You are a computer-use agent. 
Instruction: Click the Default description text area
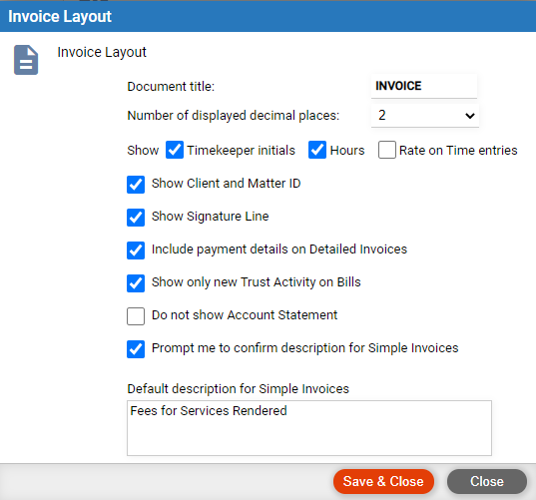pos(309,428)
